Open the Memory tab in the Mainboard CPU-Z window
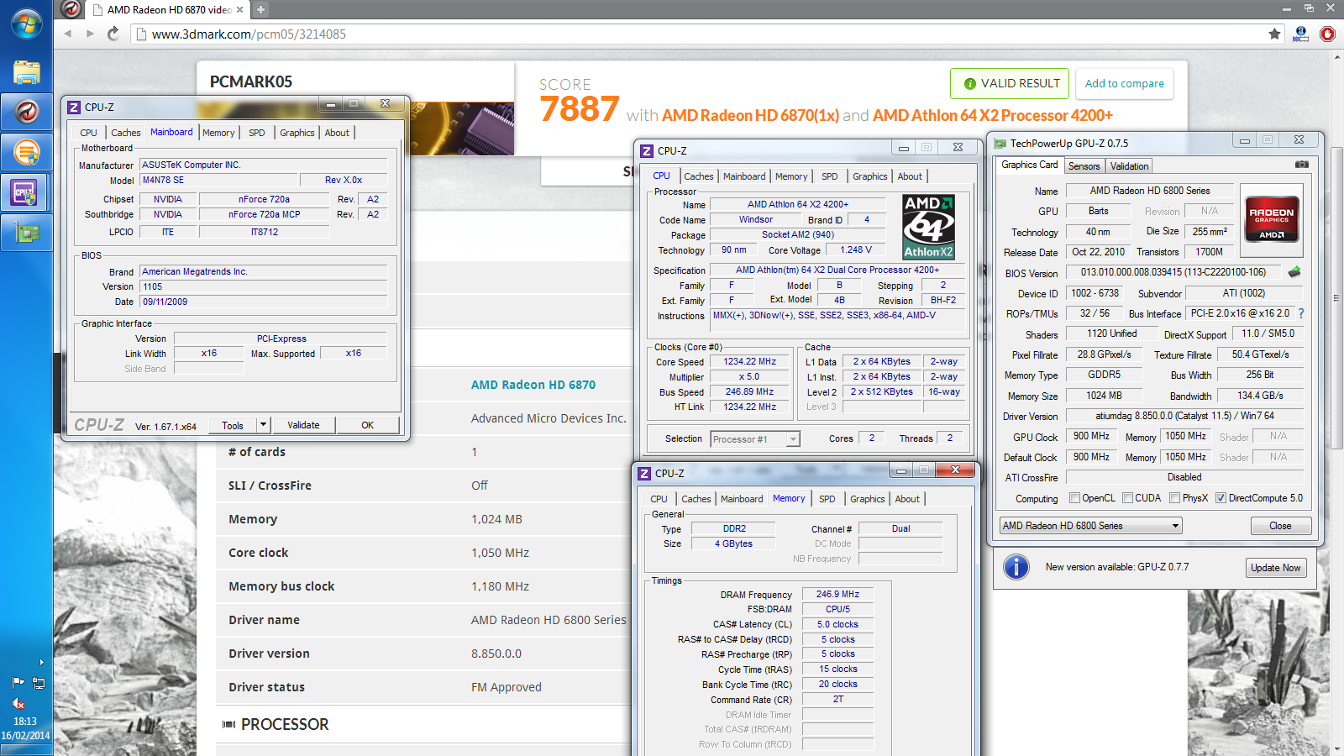Image resolution: width=1344 pixels, height=756 pixels. pos(218,133)
